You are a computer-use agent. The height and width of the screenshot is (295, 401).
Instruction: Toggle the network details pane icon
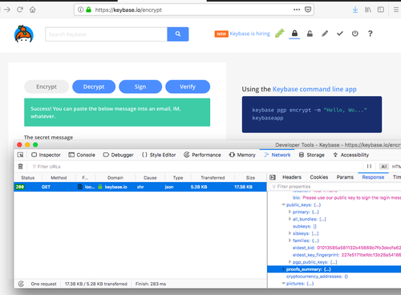[273, 177]
